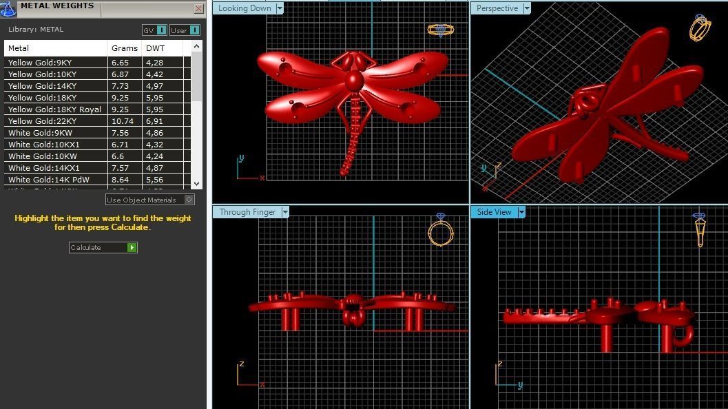Click the dragonfly model in Side View
The height and width of the screenshot is (409, 728).
[603, 315]
